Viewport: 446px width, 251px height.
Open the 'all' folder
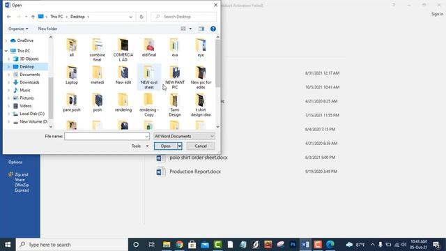(x=71, y=47)
